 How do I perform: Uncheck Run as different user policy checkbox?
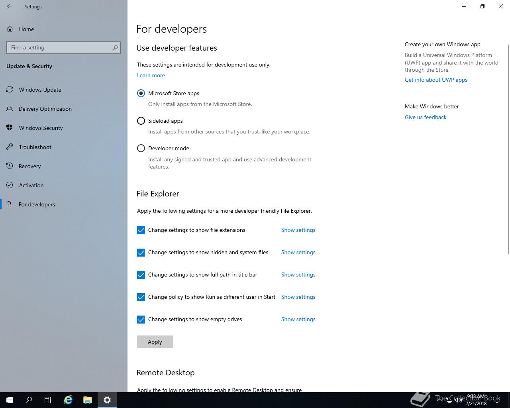[141, 297]
